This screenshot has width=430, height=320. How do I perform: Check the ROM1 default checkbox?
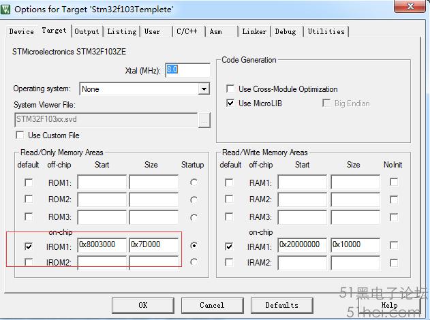point(29,182)
